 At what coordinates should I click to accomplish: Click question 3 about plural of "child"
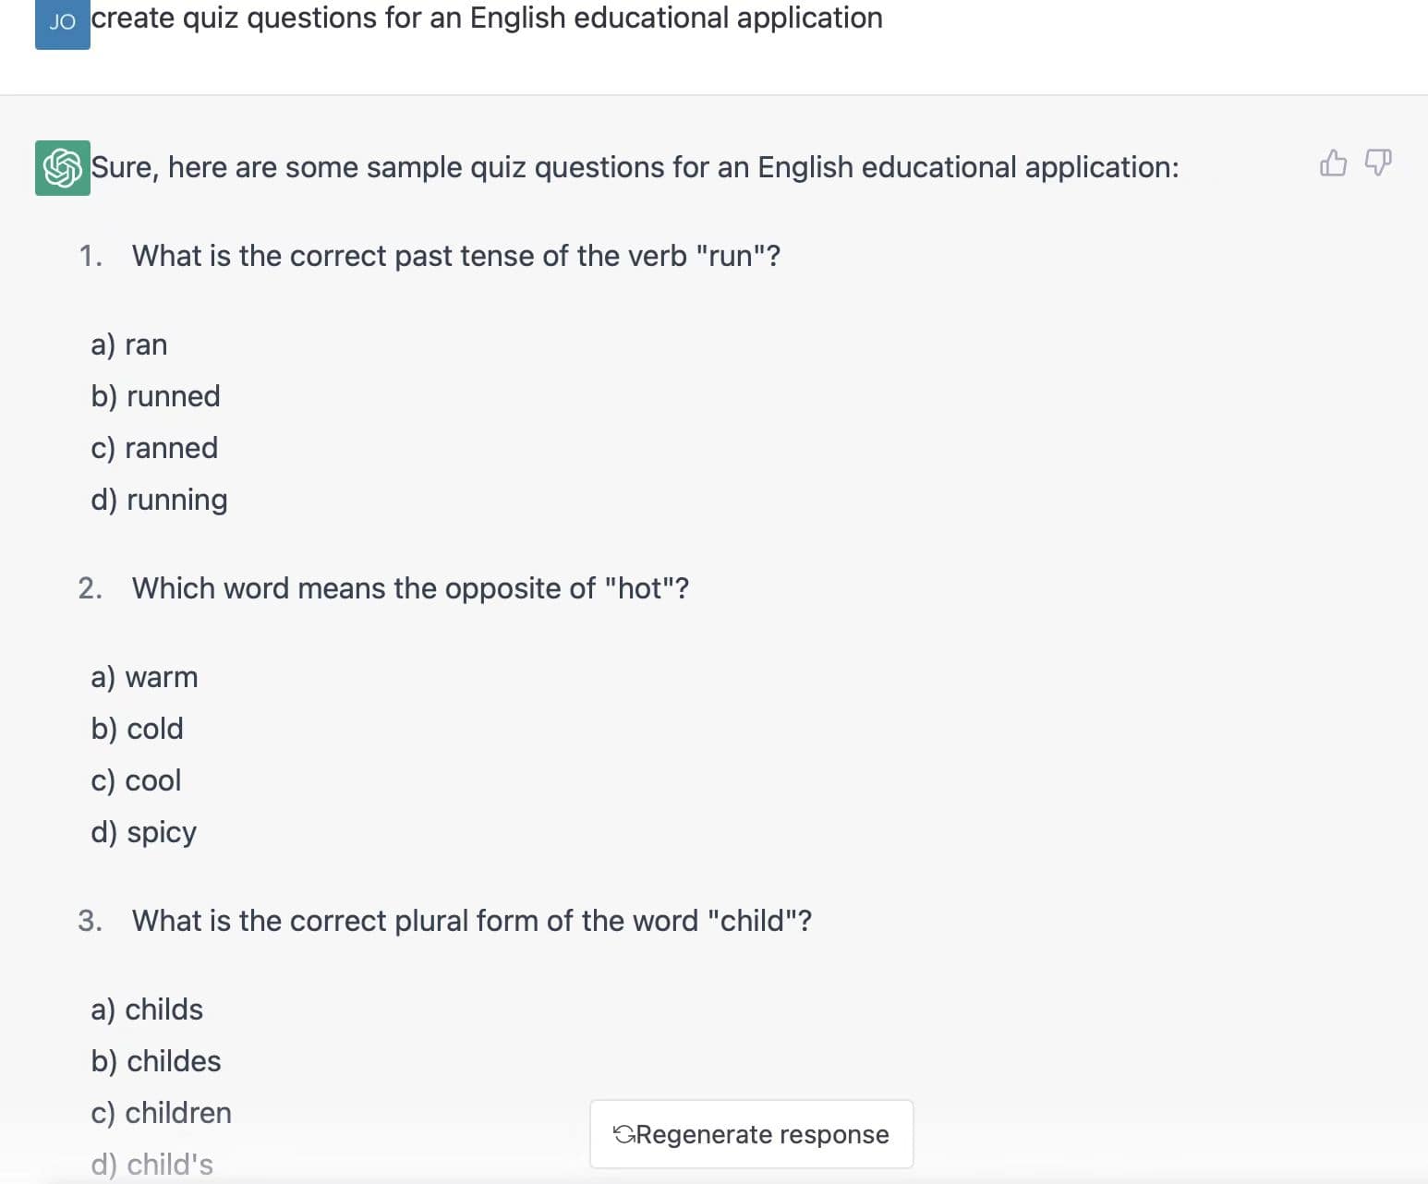point(471,921)
